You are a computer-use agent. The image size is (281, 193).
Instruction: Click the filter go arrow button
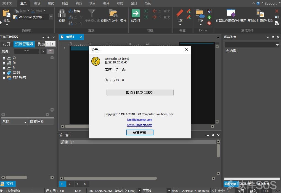(x=43, y=51)
